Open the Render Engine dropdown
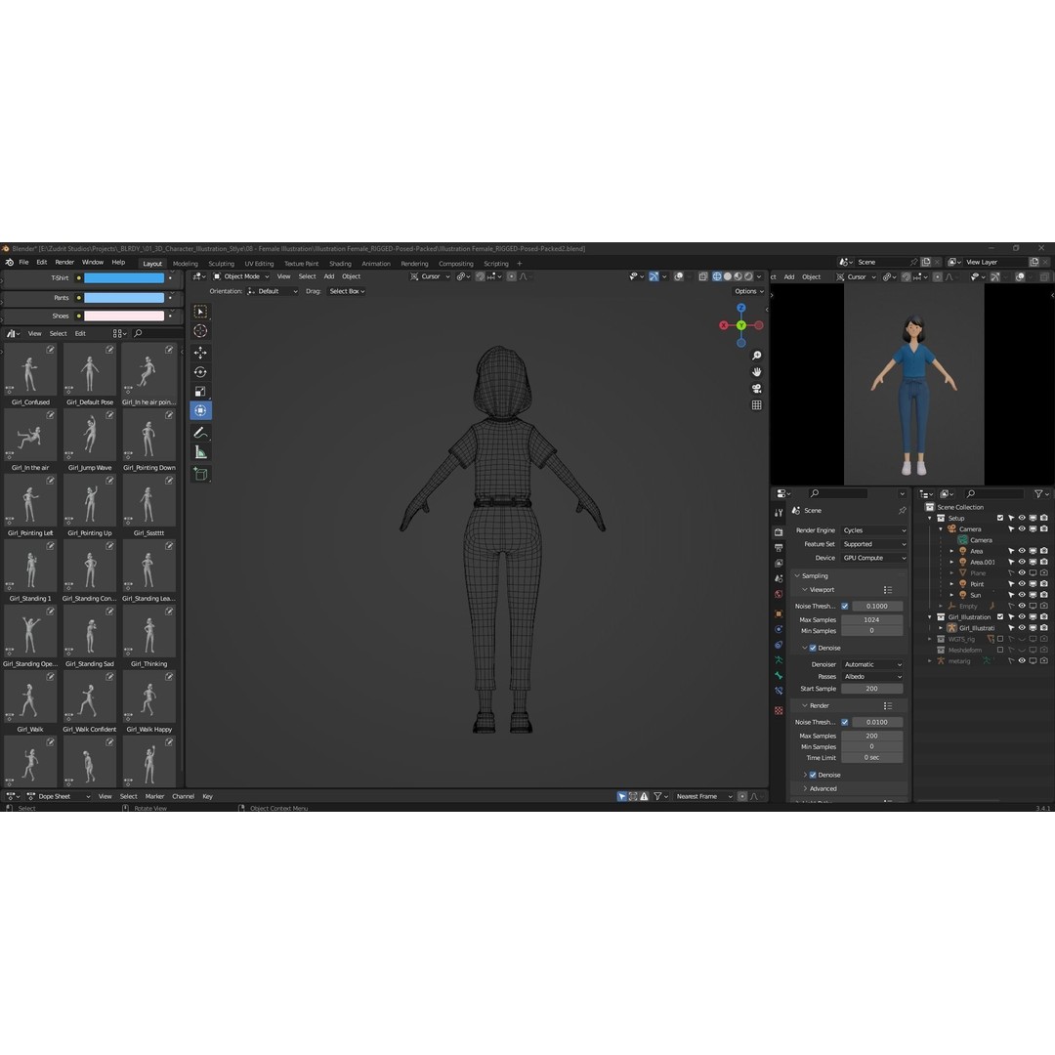Image resolution: width=1055 pixels, height=1055 pixels. click(873, 530)
